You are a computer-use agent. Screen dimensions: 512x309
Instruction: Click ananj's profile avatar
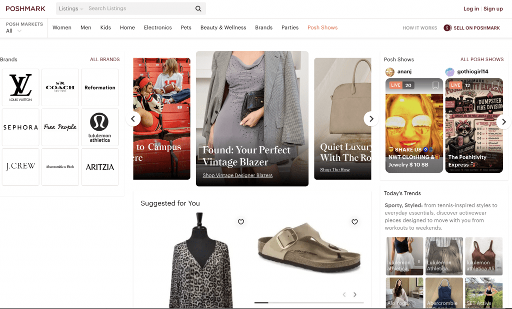390,72
